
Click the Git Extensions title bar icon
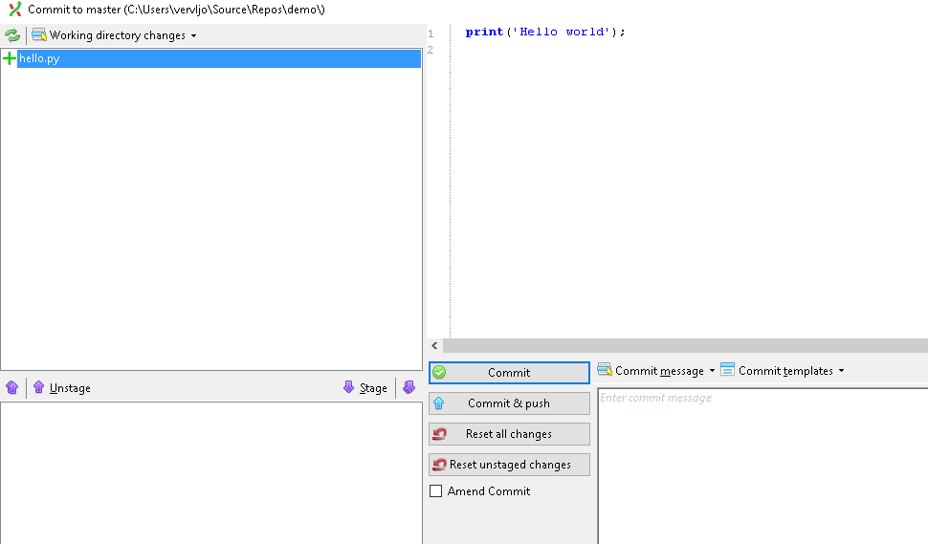pyautogui.click(x=14, y=9)
